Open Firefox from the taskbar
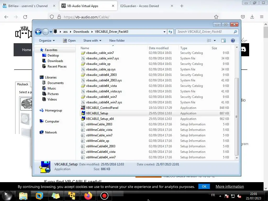This screenshot has height=201, width=268. tap(88, 196)
